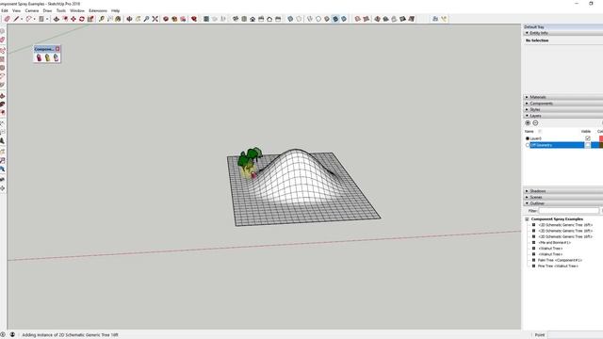Select the Rotate tool
Viewport: 603px width, 339px height.
coord(82,19)
